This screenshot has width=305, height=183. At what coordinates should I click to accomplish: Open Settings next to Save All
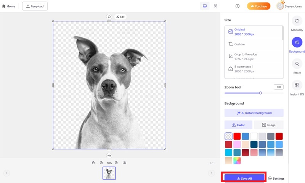coord(276,178)
